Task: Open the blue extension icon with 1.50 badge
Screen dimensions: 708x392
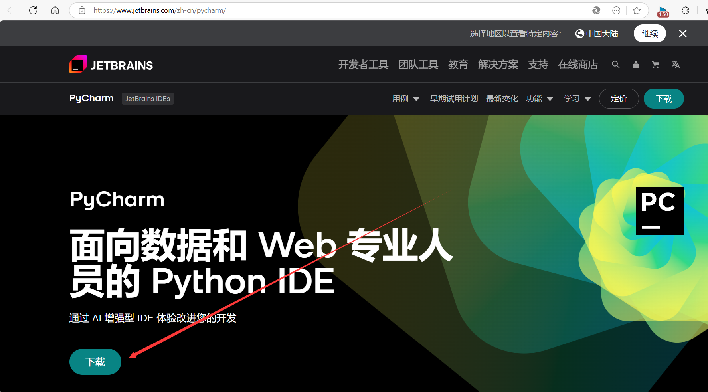Action: [x=663, y=11]
